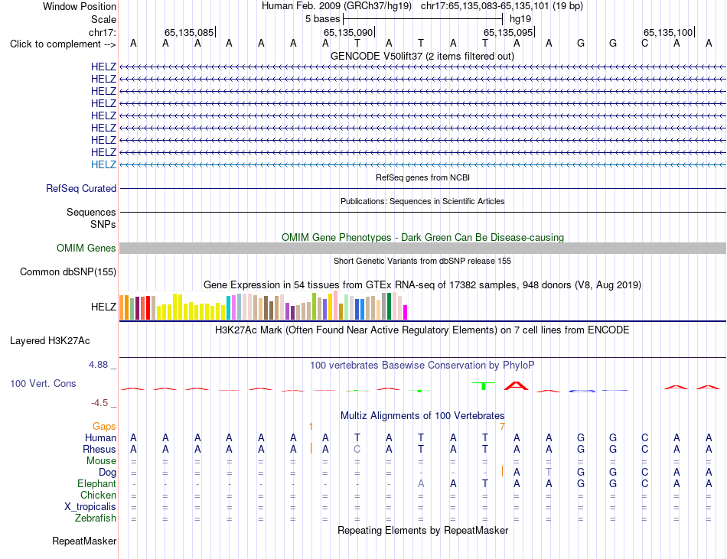
Task: Click the magenta last bar in GTEx chart
Action: point(406,312)
